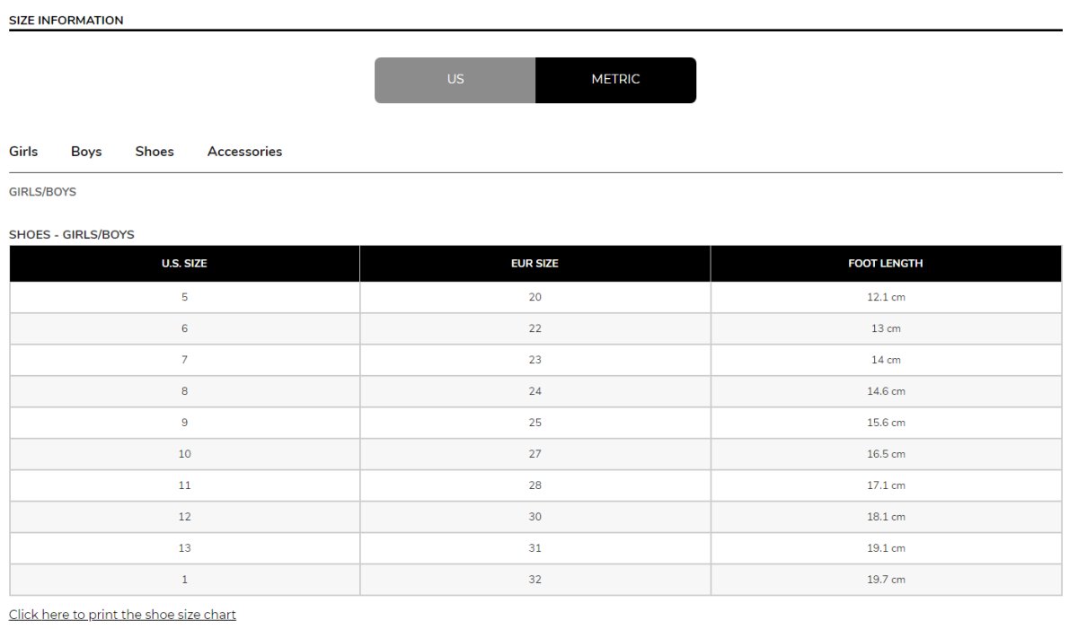Click the U.S. size 10 cell
Viewport: 1078px width, 629px height.
pyautogui.click(x=184, y=454)
